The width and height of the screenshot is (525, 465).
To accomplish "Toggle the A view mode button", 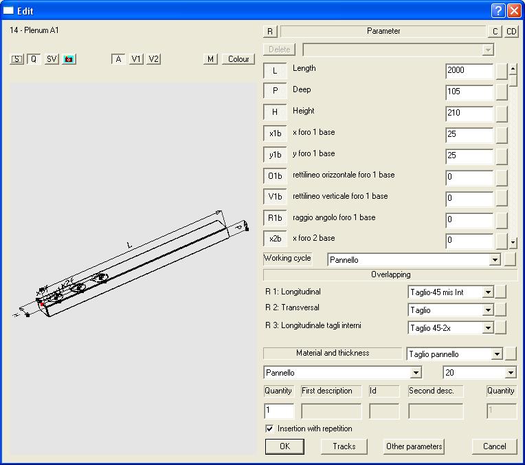I will click(x=119, y=59).
